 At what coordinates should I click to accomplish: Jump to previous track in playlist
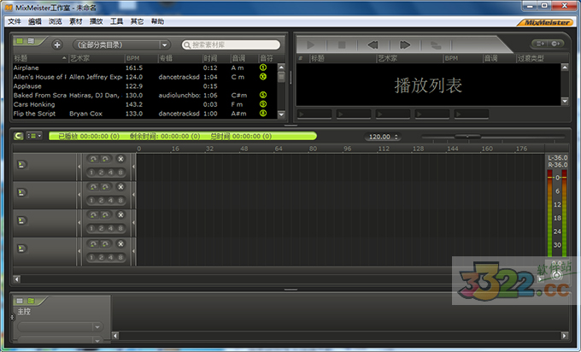(x=373, y=44)
